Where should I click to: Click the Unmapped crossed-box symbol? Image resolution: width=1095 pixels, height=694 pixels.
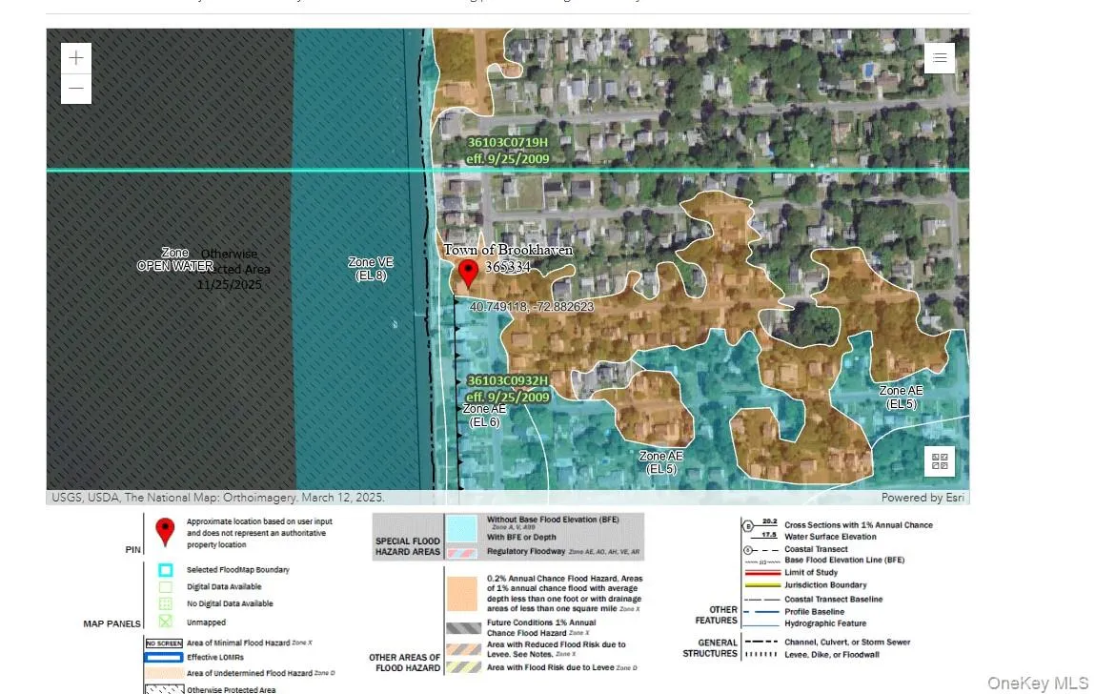tap(165, 621)
